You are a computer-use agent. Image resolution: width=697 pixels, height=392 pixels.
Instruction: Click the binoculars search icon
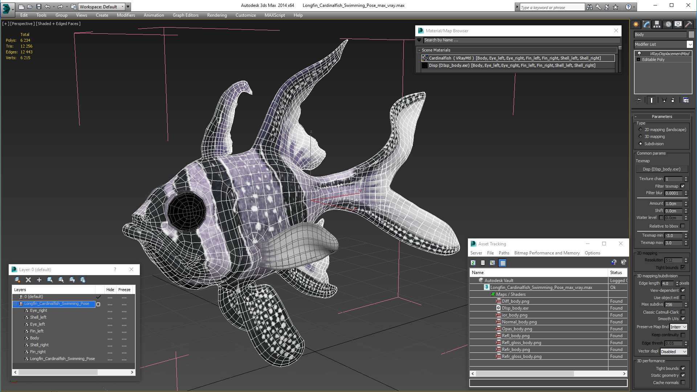[x=589, y=7]
